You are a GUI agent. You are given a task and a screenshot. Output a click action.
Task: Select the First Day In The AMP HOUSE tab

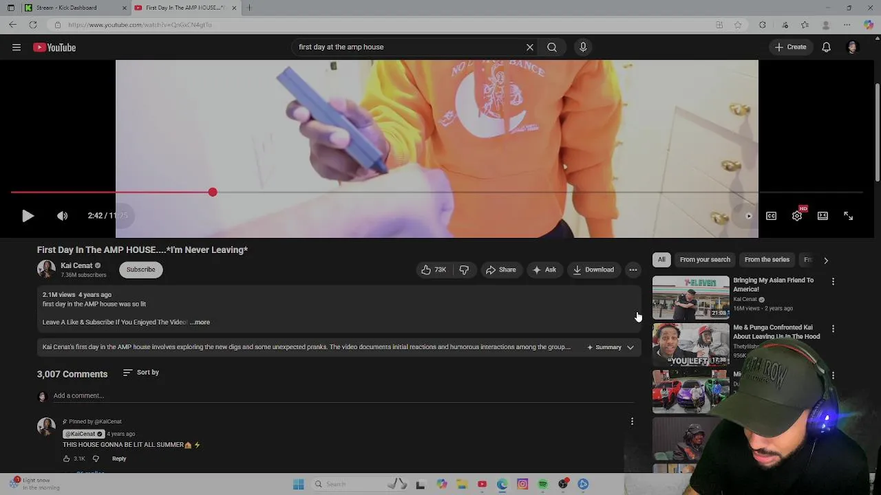pos(184,8)
